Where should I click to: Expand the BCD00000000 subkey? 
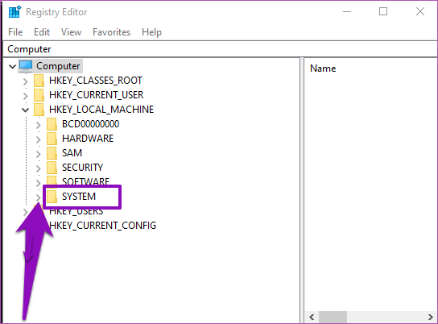pyautogui.click(x=39, y=125)
